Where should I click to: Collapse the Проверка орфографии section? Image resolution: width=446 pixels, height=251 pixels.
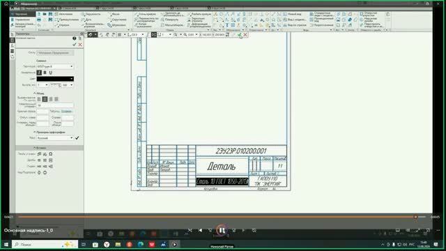click(x=49, y=132)
